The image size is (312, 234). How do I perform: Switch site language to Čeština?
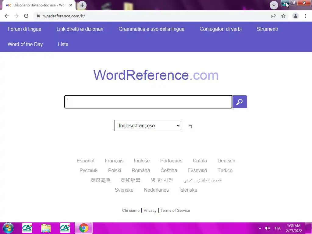coord(169,170)
